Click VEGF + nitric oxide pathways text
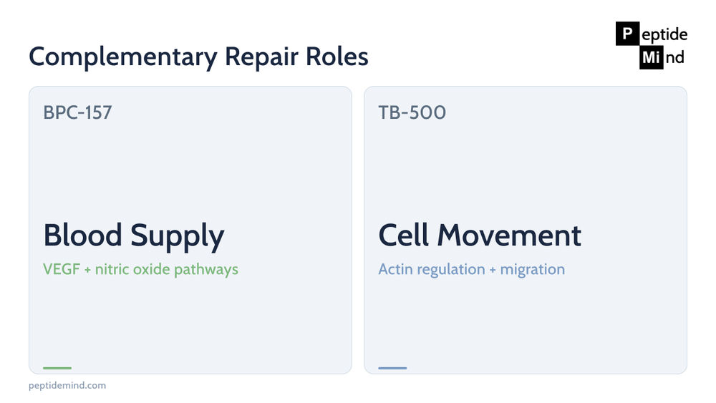 point(140,269)
